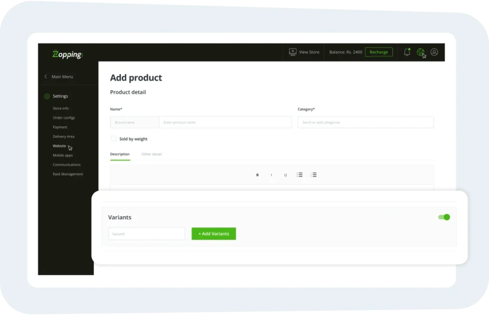Image resolution: width=489 pixels, height=315 pixels.
Task: Click the Settings gear icon
Action: tap(47, 96)
